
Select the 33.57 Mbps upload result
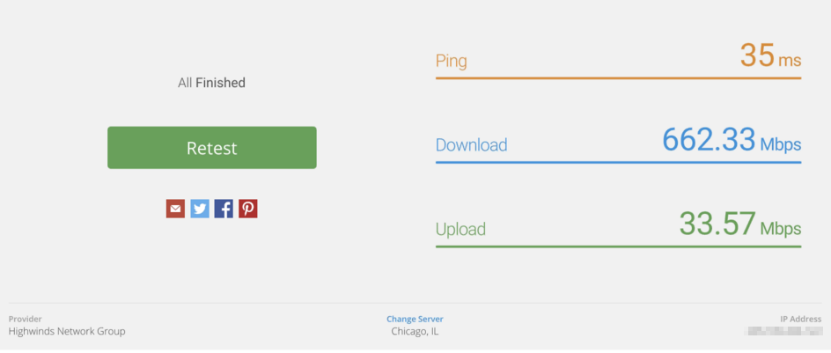tap(739, 224)
